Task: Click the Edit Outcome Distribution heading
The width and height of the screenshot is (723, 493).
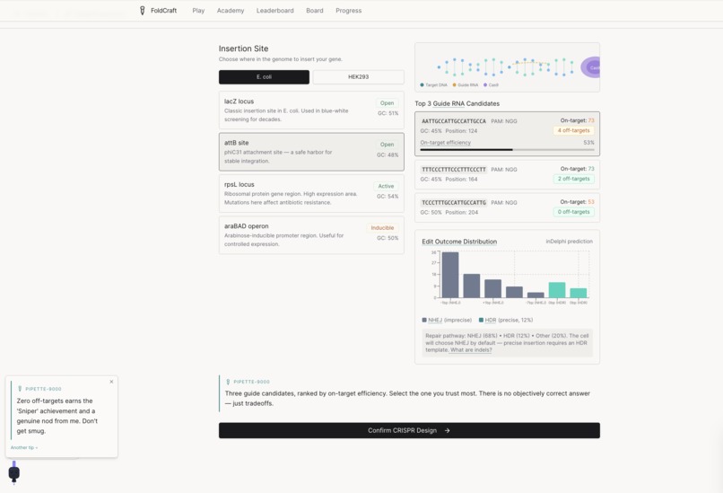Action: (x=459, y=242)
